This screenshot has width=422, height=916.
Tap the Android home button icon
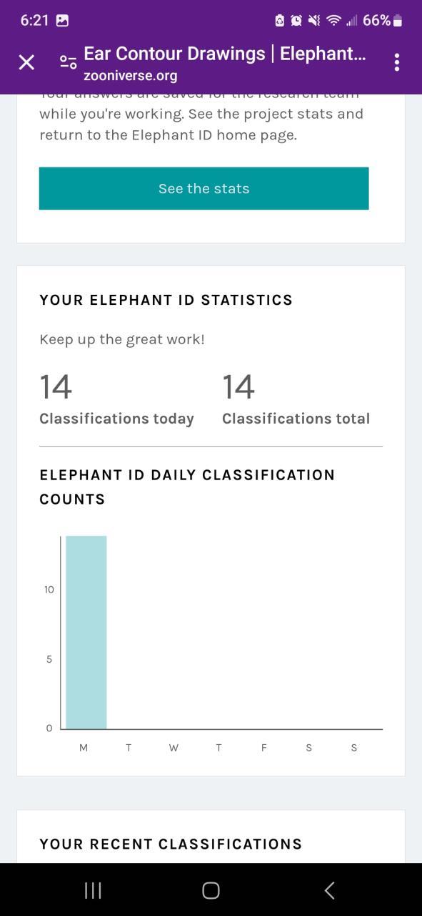(211, 890)
